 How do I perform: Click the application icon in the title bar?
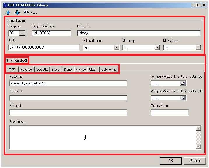tap(5, 5)
